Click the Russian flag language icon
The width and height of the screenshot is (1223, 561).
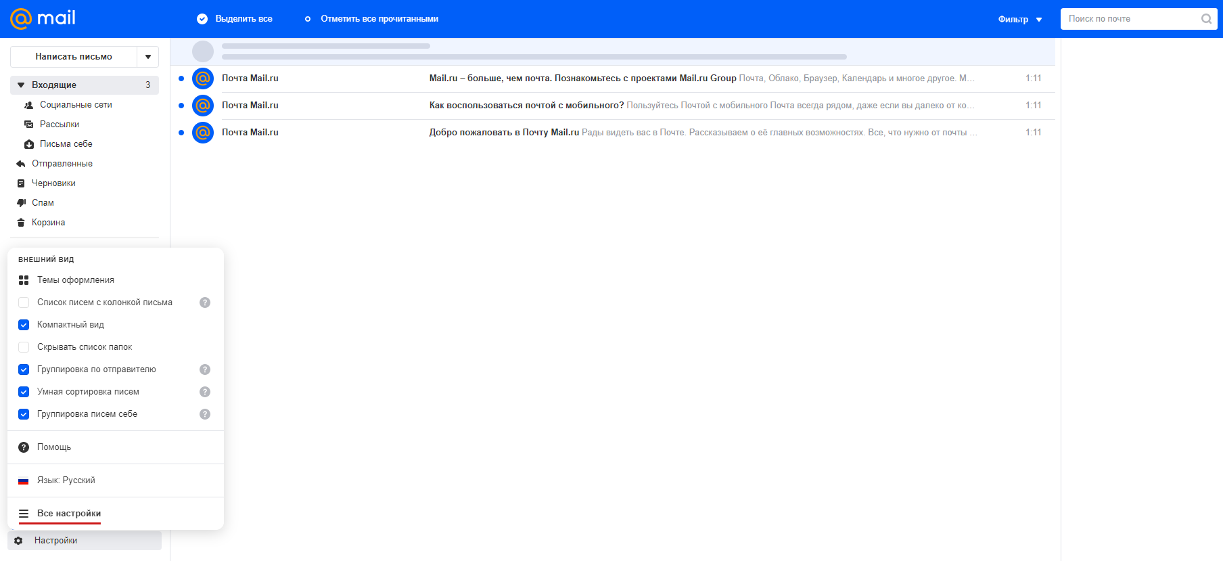tap(24, 480)
